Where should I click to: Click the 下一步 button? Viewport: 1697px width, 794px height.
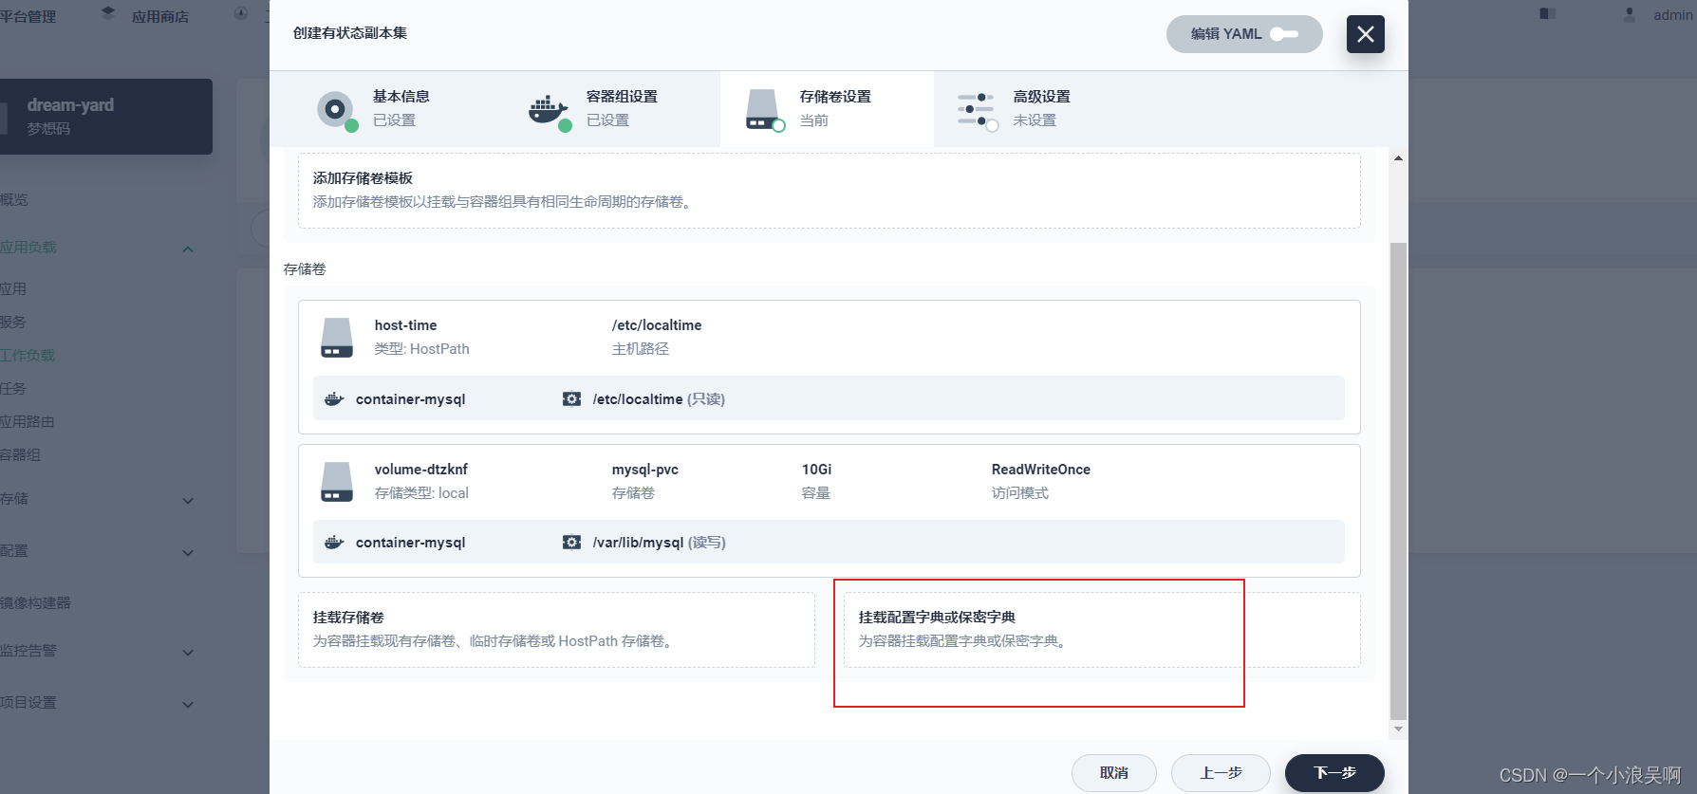(1334, 773)
